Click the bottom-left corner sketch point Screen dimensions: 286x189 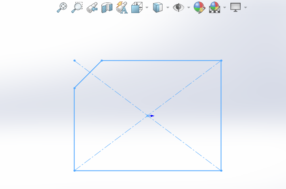[x=75, y=170]
